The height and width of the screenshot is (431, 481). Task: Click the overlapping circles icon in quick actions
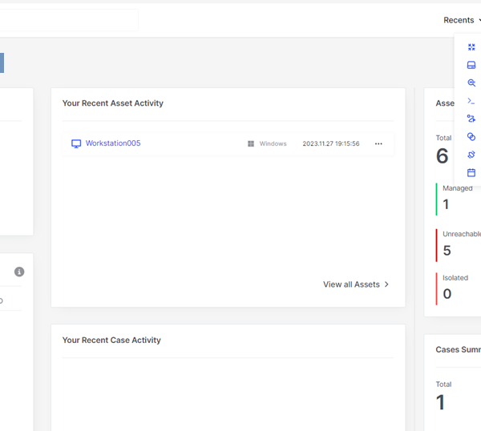coord(471,136)
